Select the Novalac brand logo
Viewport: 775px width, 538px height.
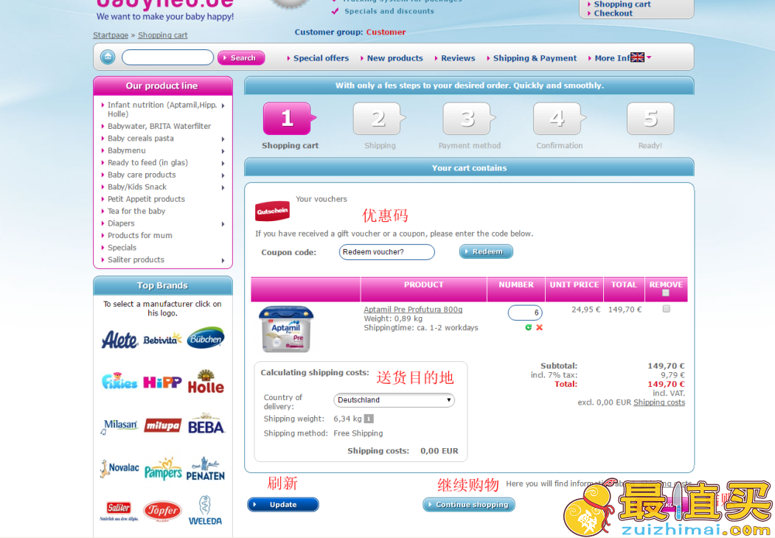[119, 468]
